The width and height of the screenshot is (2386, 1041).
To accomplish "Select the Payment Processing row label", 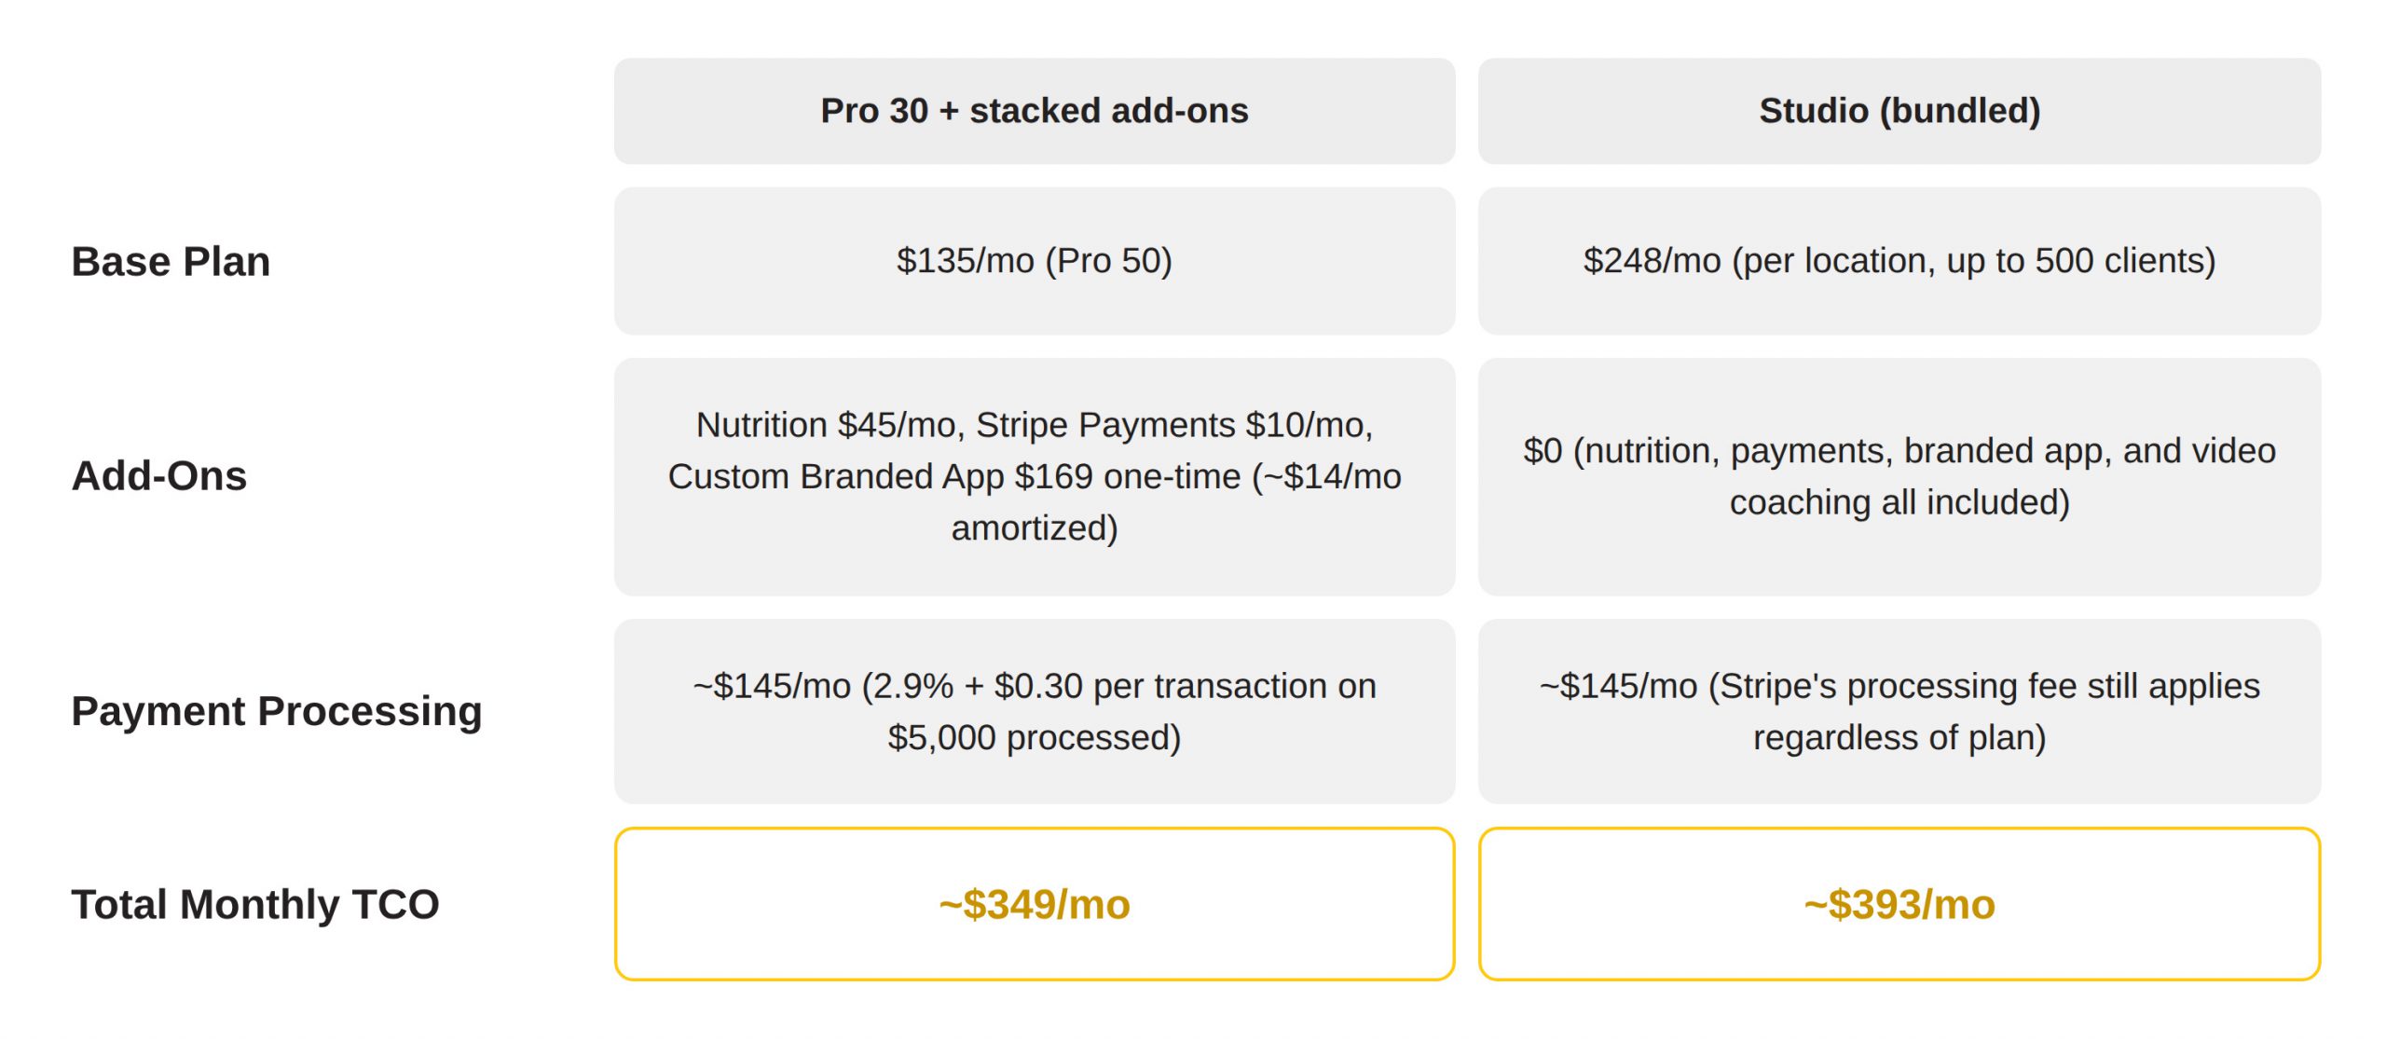I will point(277,711).
